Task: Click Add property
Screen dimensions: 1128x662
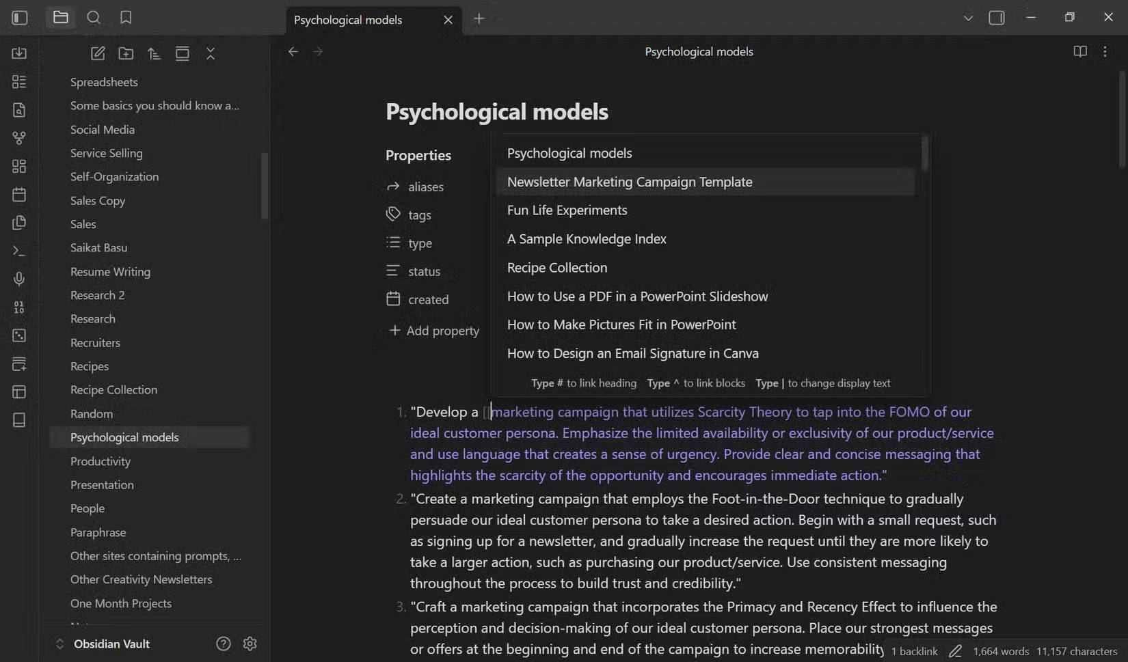Action: click(x=433, y=331)
